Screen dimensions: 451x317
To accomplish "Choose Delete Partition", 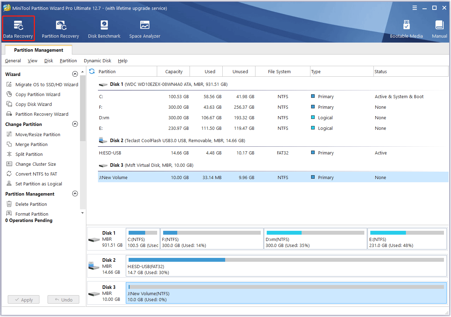I will coord(26,204).
